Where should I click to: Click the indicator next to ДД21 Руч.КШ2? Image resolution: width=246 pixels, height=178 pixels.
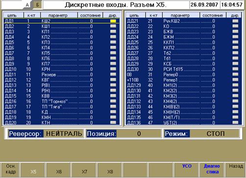235,21
